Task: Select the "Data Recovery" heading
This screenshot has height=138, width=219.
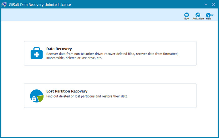Action: tap(59, 49)
